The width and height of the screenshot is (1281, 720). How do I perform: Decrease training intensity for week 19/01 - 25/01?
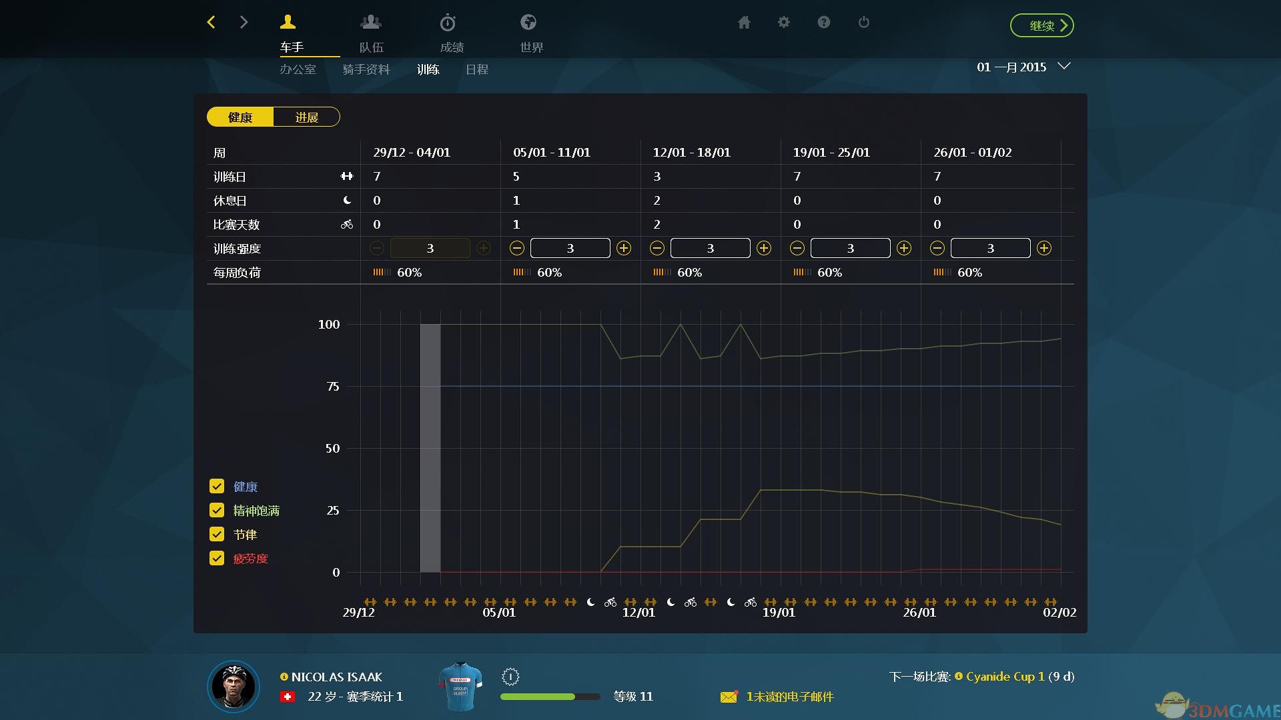(x=797, y=249)
